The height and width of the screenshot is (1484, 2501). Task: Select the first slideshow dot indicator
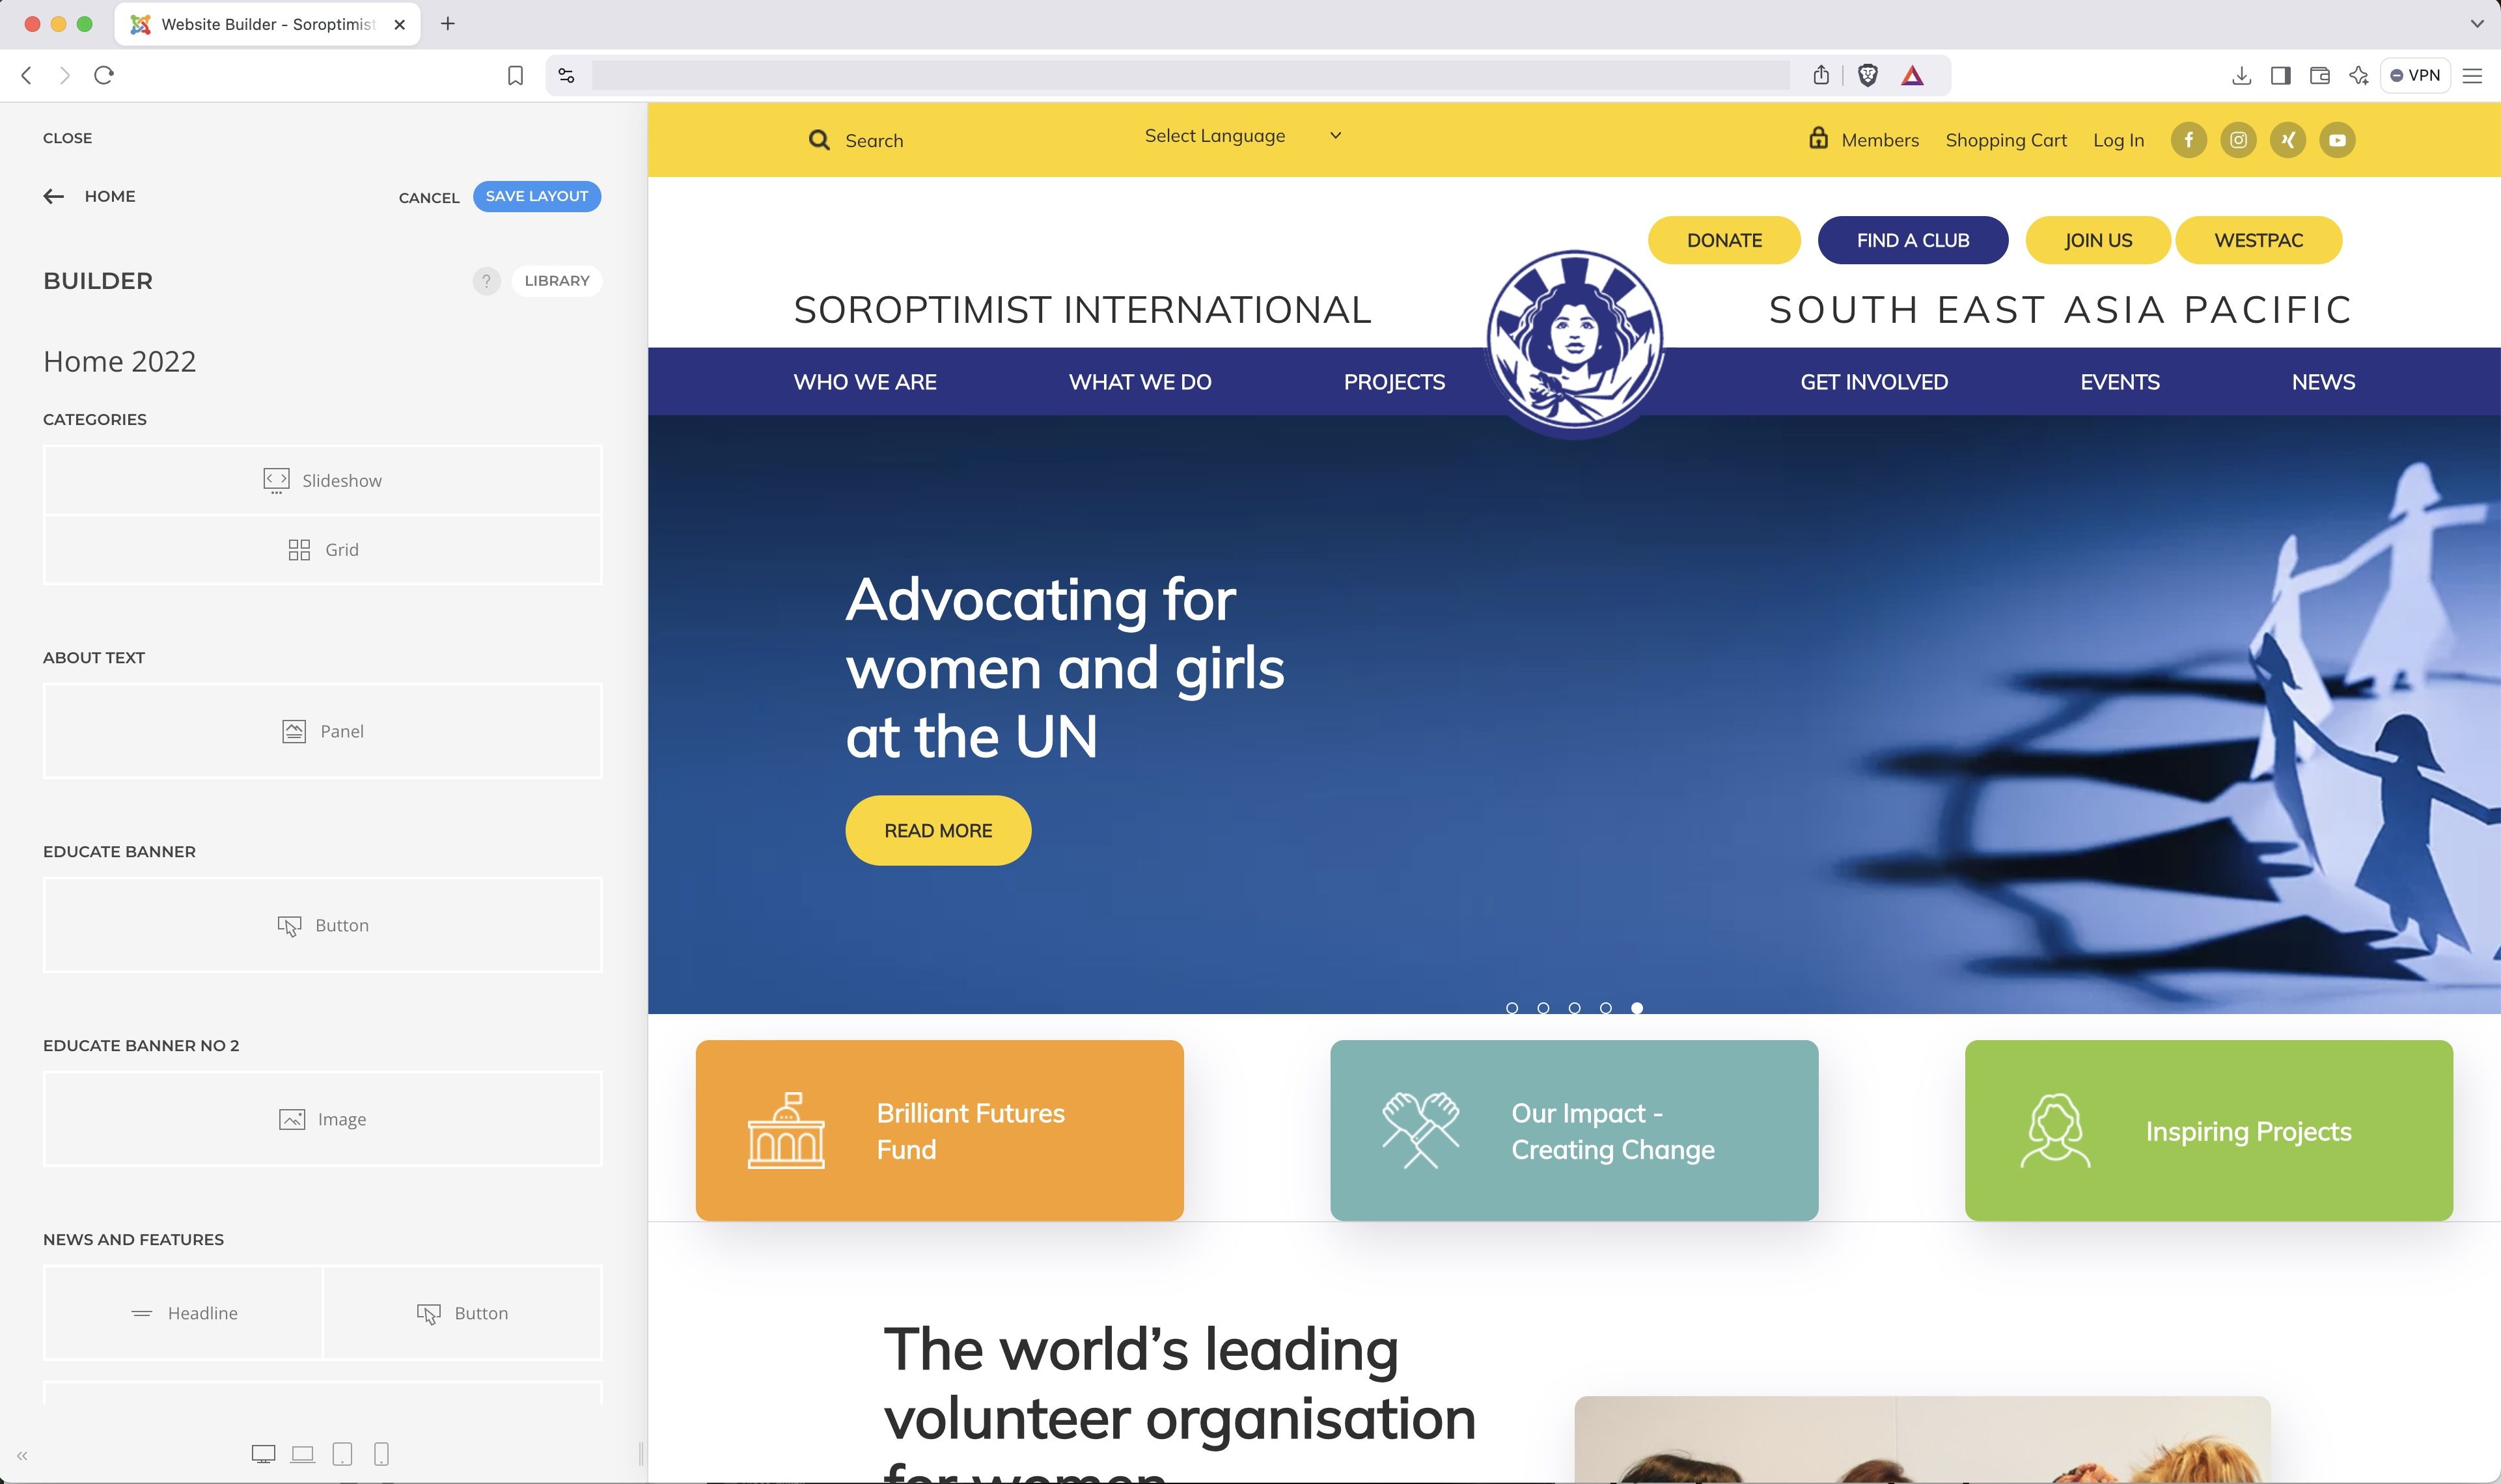(1512, 1008)
